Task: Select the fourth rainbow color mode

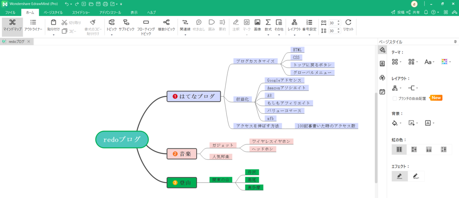Action: 444,149
